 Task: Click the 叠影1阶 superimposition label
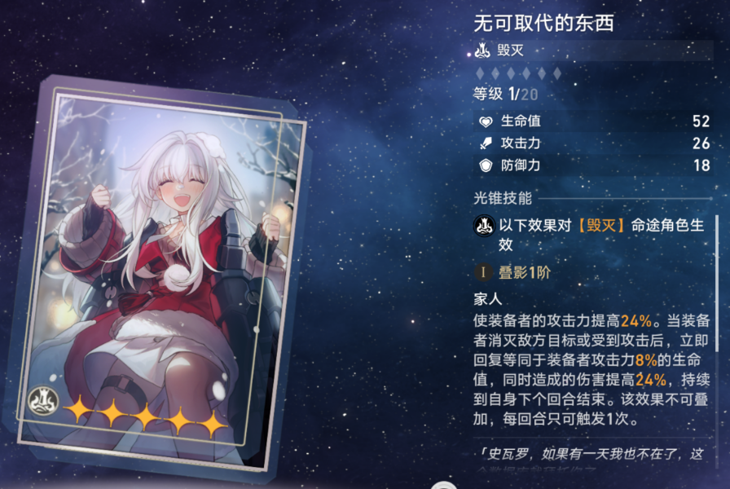point(524,272)
